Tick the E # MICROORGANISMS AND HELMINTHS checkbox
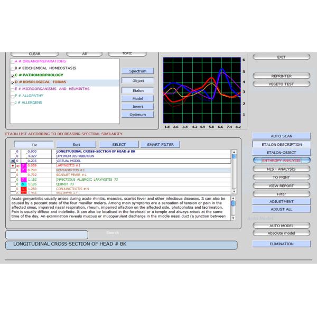Screen dimensions: 317x317 click(13, 89)
